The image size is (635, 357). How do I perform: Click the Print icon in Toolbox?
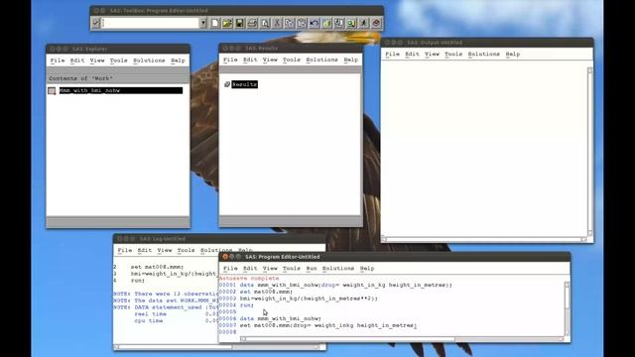252,23
